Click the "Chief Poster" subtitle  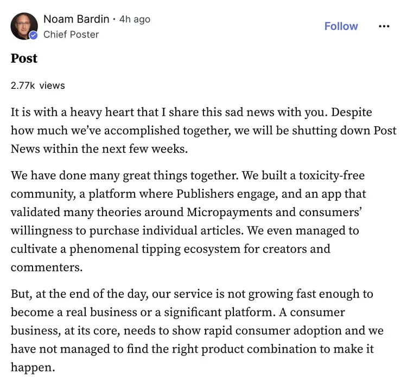click(x=71, y=35)
